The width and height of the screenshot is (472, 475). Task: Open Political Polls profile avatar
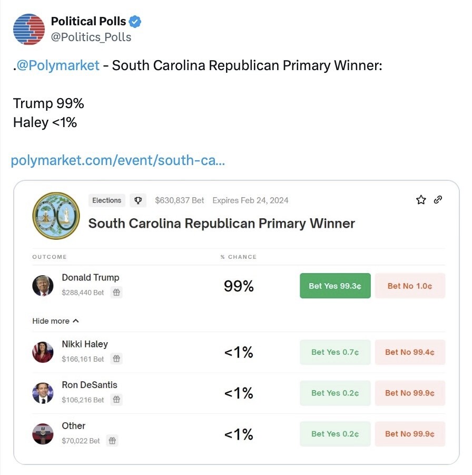[28, 29]
